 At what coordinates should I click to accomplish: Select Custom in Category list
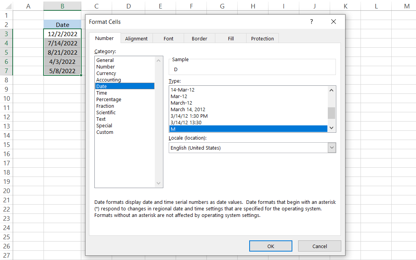(105, 132)
